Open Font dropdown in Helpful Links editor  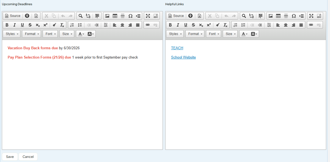[214, 34]
